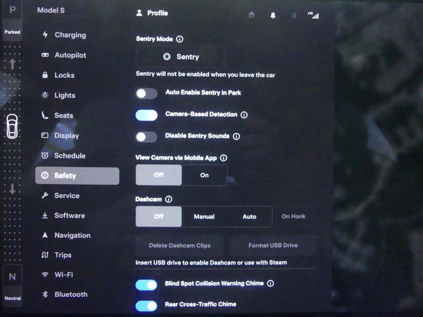Image resolution: width=423 pixels, height=317 pixels.
Task: Click the Software download icon
Action: click(45, 216)
